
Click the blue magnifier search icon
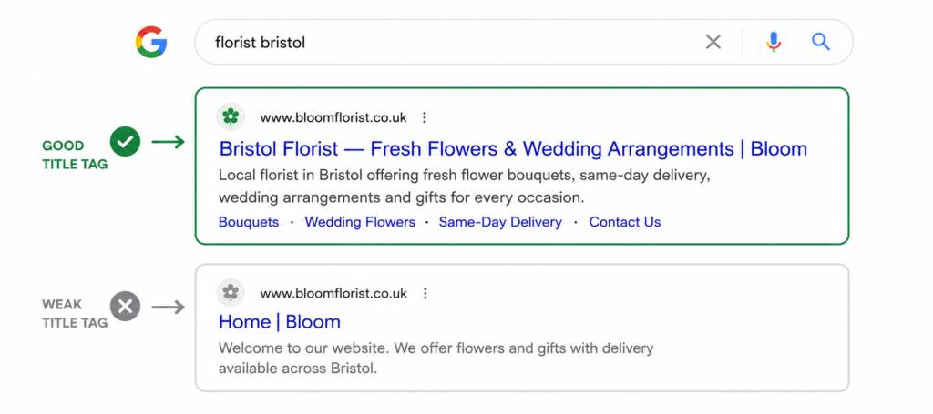pos(821,42)
